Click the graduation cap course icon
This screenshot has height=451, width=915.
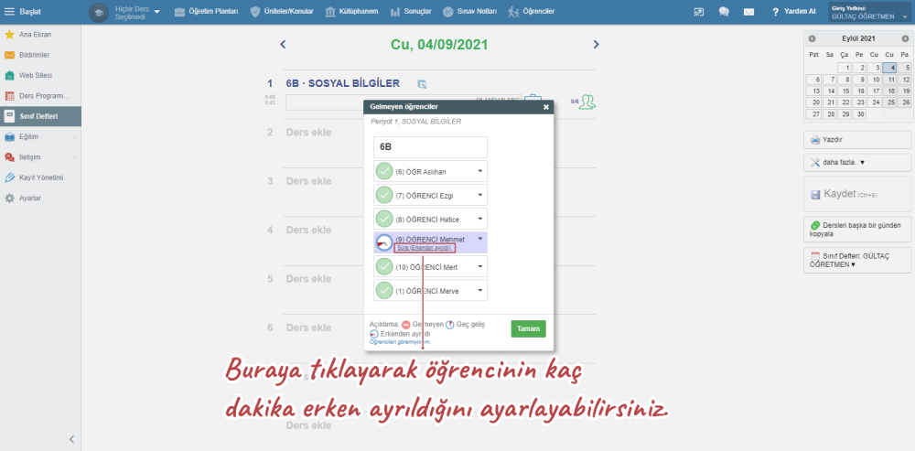tap(99, 12)
